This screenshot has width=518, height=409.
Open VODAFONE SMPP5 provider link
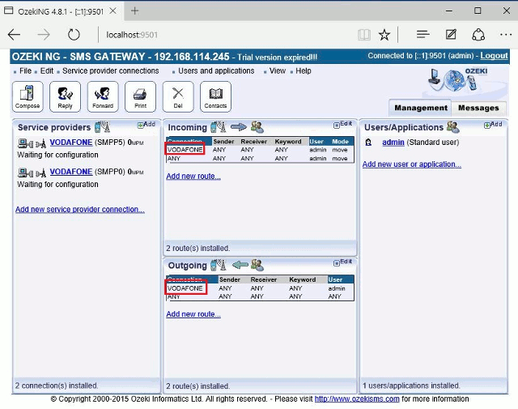click(x=71, y=143)
